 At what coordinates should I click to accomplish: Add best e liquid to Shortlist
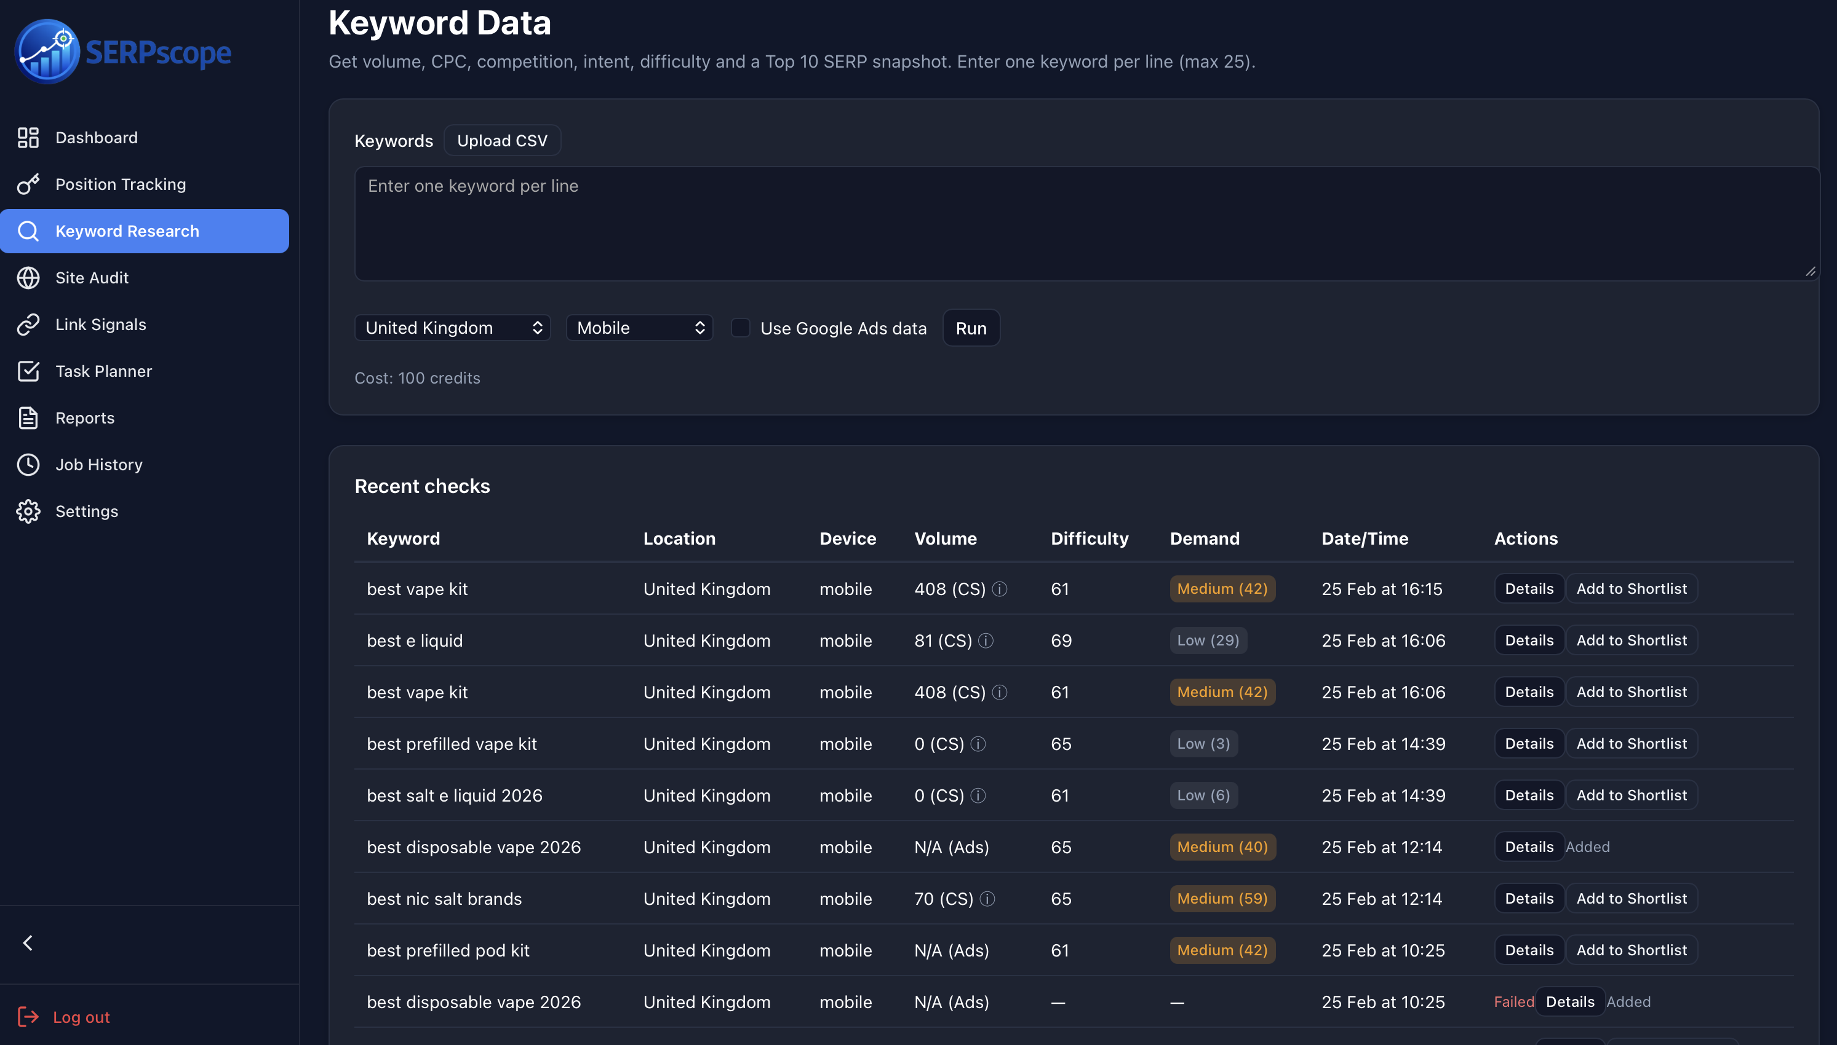coord(1632,639)
